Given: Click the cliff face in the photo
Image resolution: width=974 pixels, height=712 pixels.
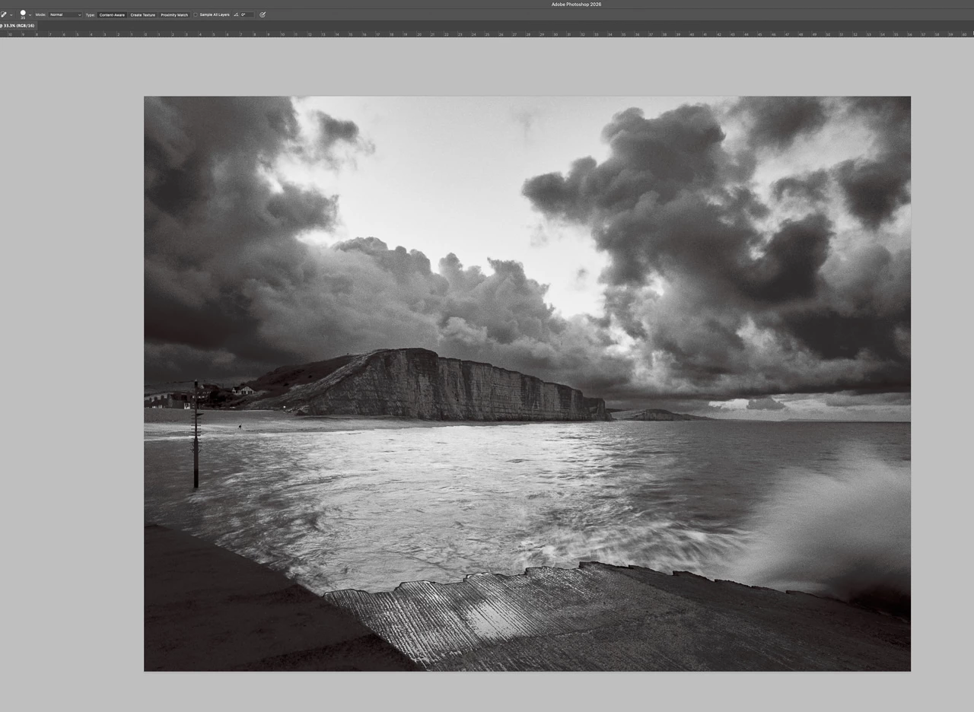Looking at the screenshot, I should [457, 386].
